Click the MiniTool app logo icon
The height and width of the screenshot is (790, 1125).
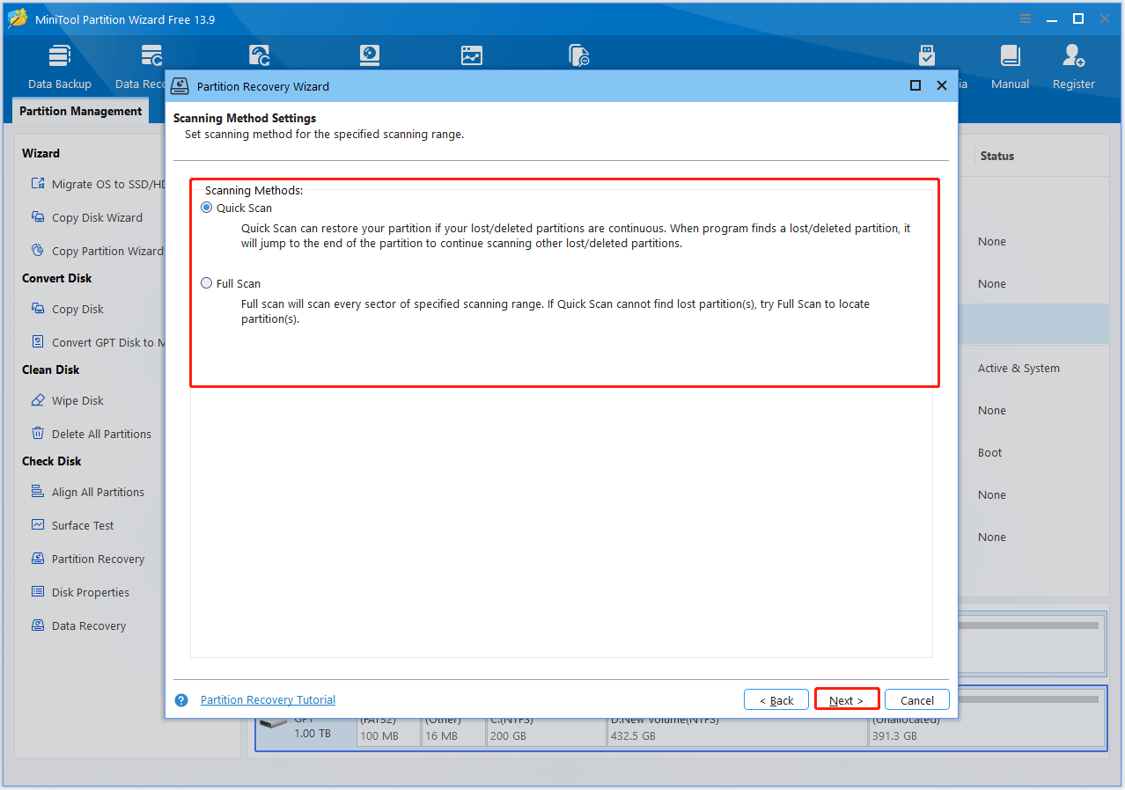click(x=18, y=18)
